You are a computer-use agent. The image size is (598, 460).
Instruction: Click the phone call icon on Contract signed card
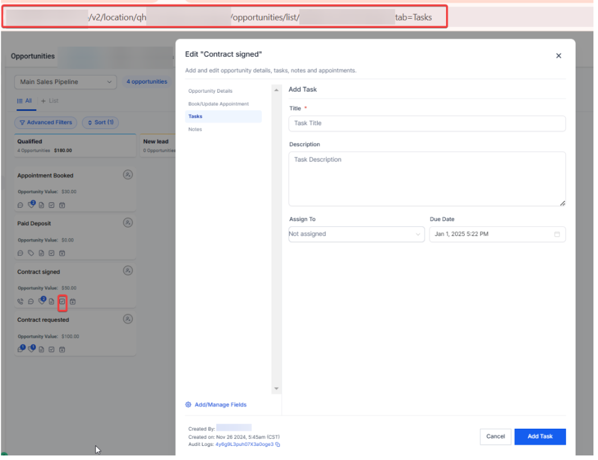pos(20,301)
